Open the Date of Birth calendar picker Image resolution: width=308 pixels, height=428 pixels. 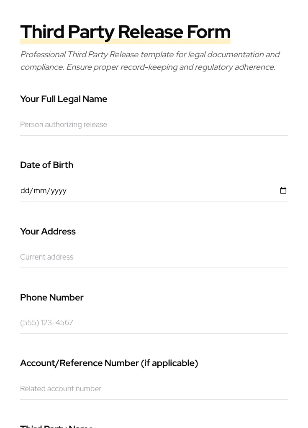(x=283, y=191)
